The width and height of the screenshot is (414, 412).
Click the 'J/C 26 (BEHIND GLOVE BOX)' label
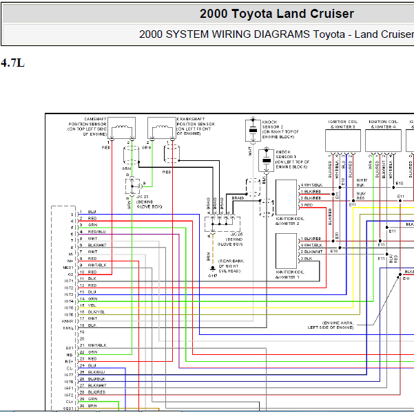230,239
